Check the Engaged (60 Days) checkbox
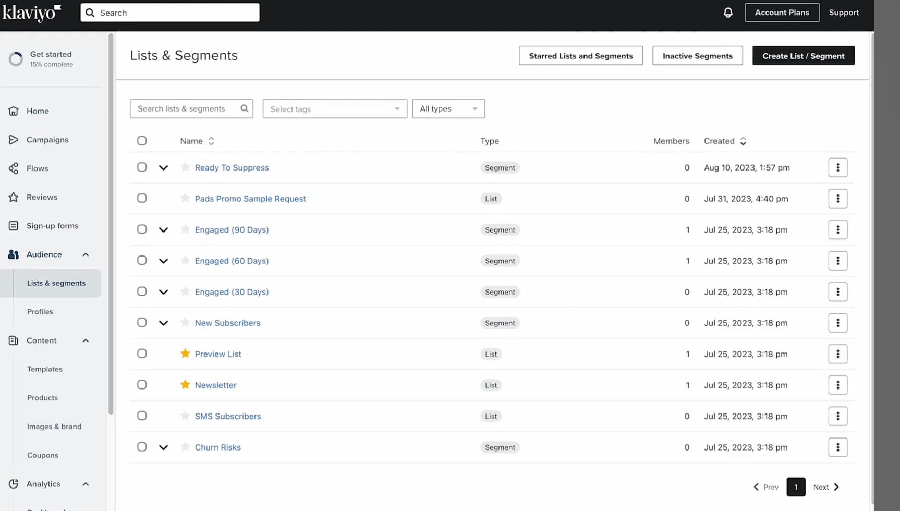This screenshot has width=900, height=511. pos(142,260)
